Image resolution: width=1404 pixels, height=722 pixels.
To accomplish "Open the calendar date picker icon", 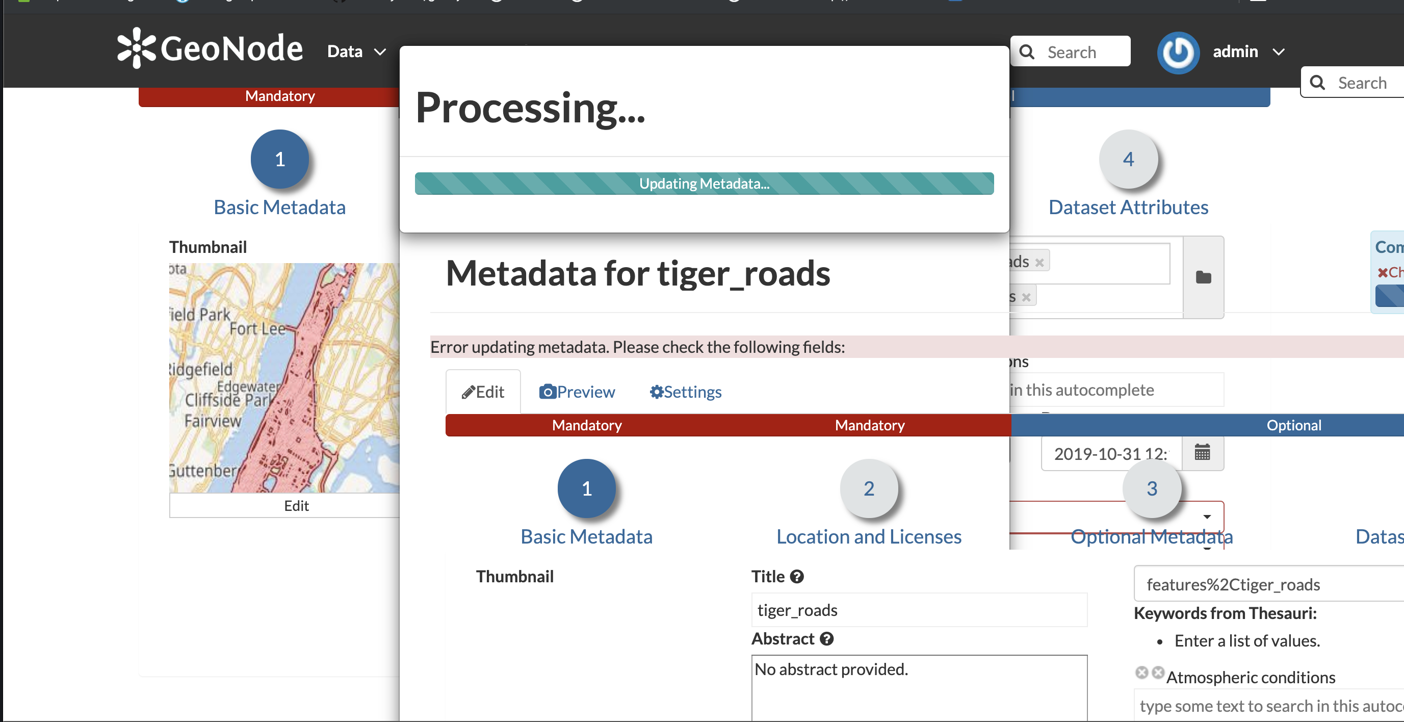I will tap(1202, 453).
